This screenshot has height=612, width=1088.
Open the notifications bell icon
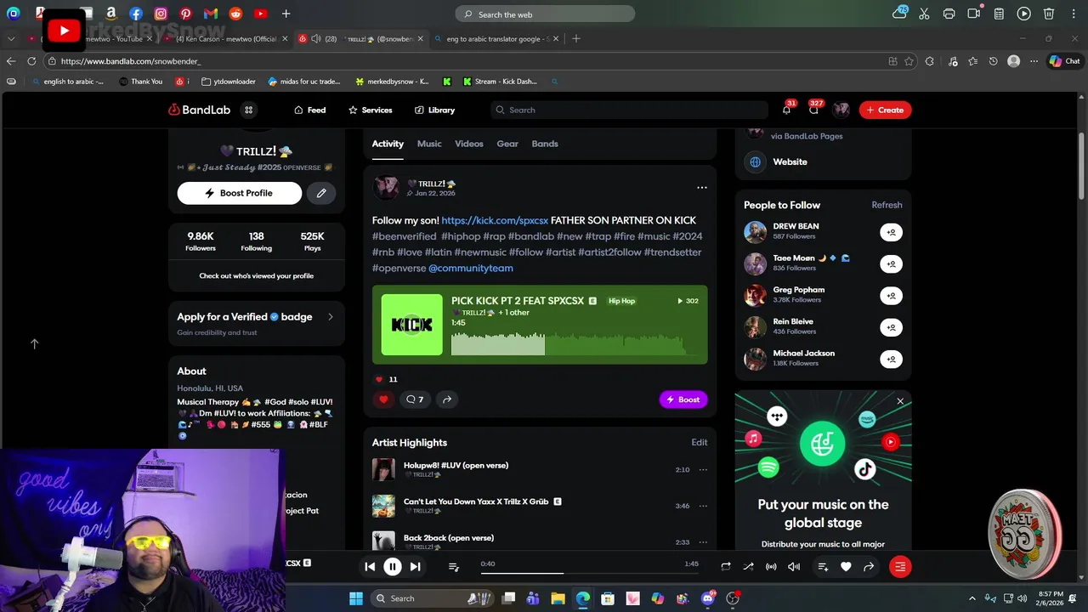click(786, 110)
